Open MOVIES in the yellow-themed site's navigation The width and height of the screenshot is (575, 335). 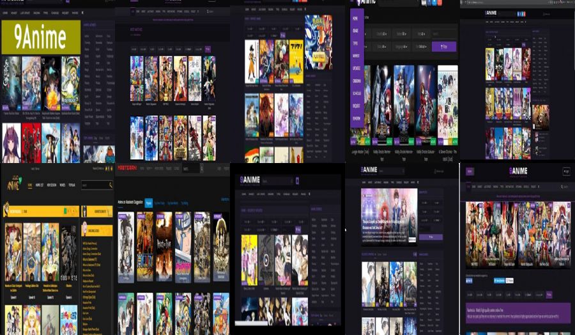[x=63, y=185]
